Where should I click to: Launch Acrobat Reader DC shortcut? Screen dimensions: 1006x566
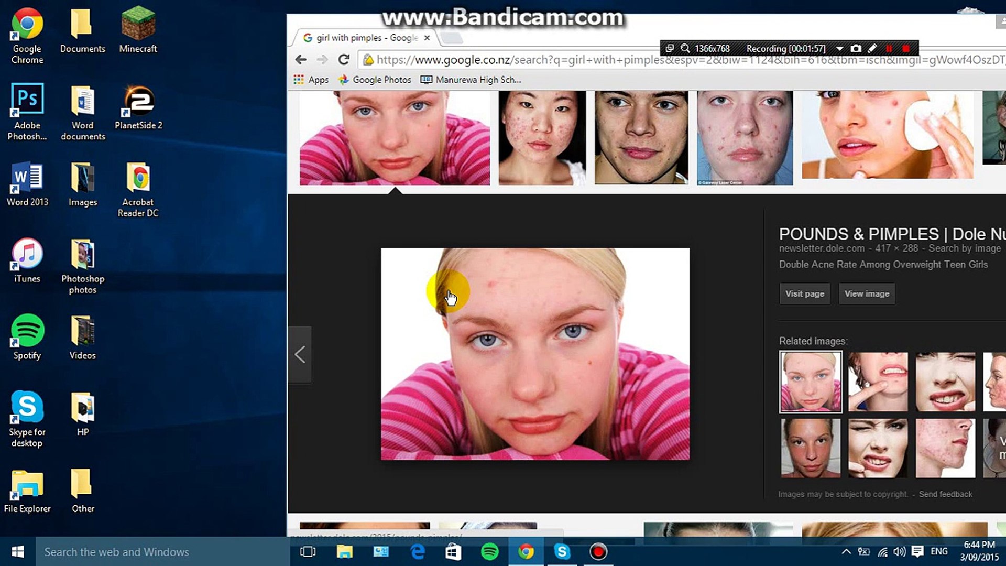click(138, 189)
